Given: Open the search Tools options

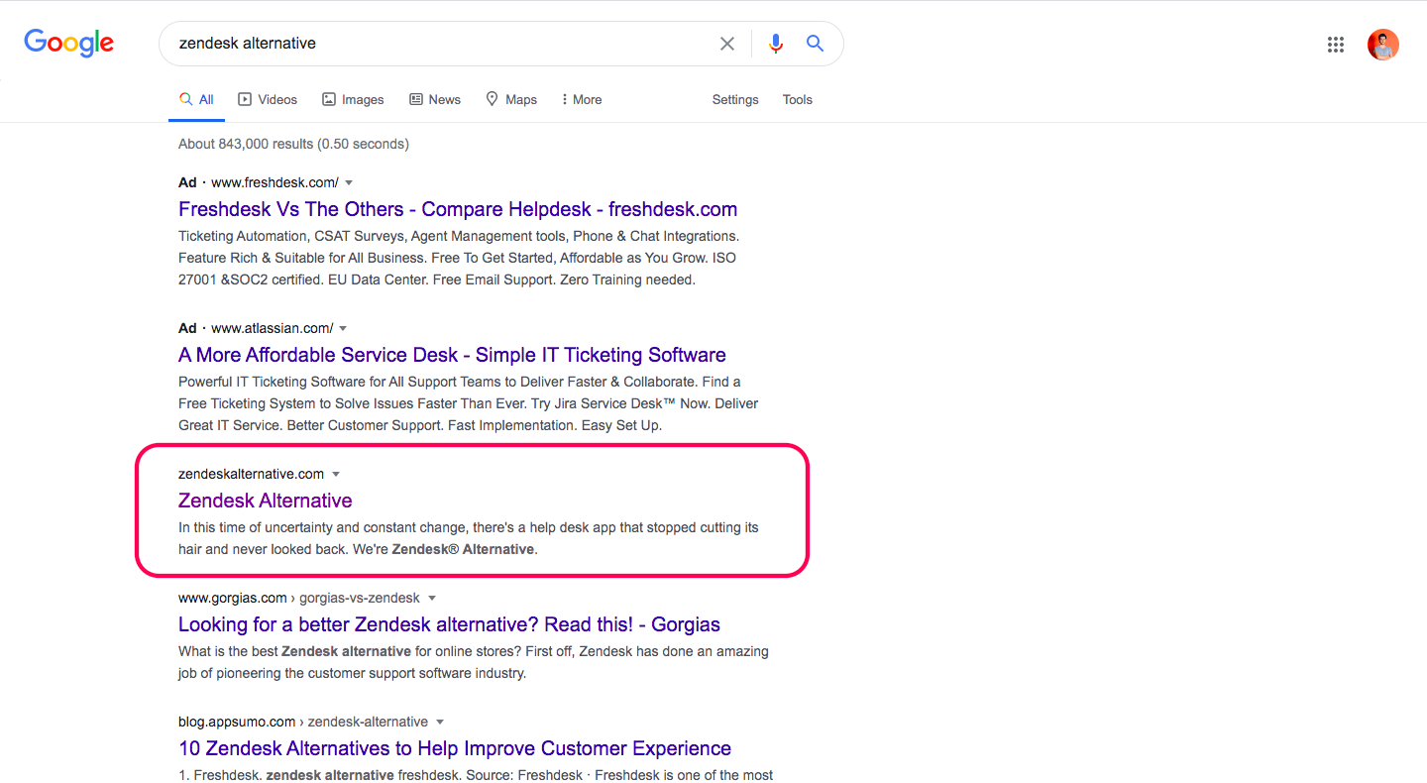Looking at the screenshot, I should [798, 99].
